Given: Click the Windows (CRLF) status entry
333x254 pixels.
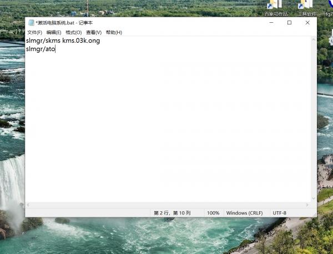Looking at the screenshot, I should coord(244,213).
